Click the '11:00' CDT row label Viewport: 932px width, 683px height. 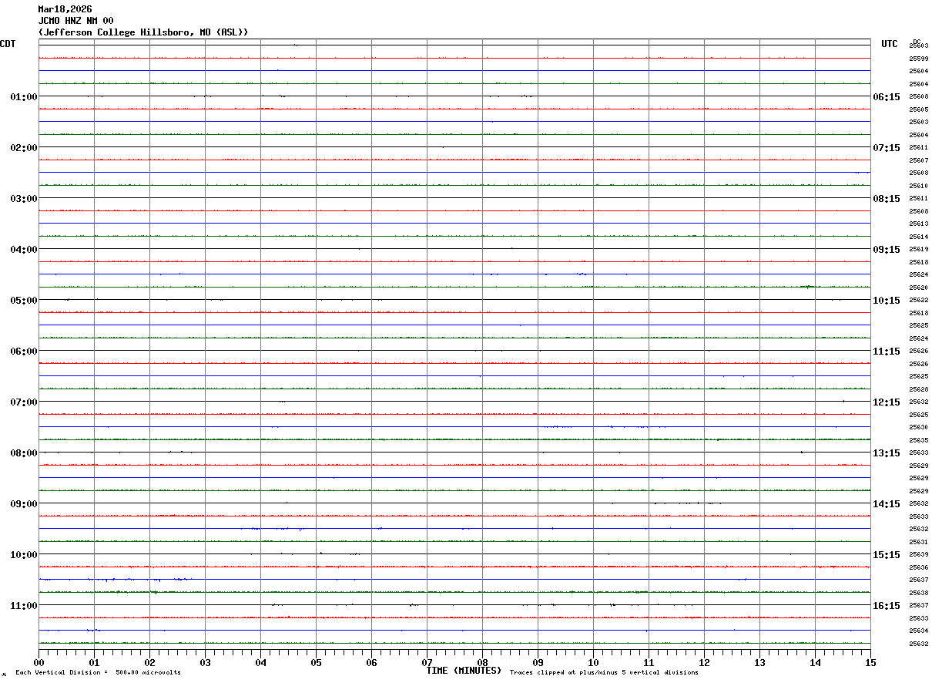[24, 606]
